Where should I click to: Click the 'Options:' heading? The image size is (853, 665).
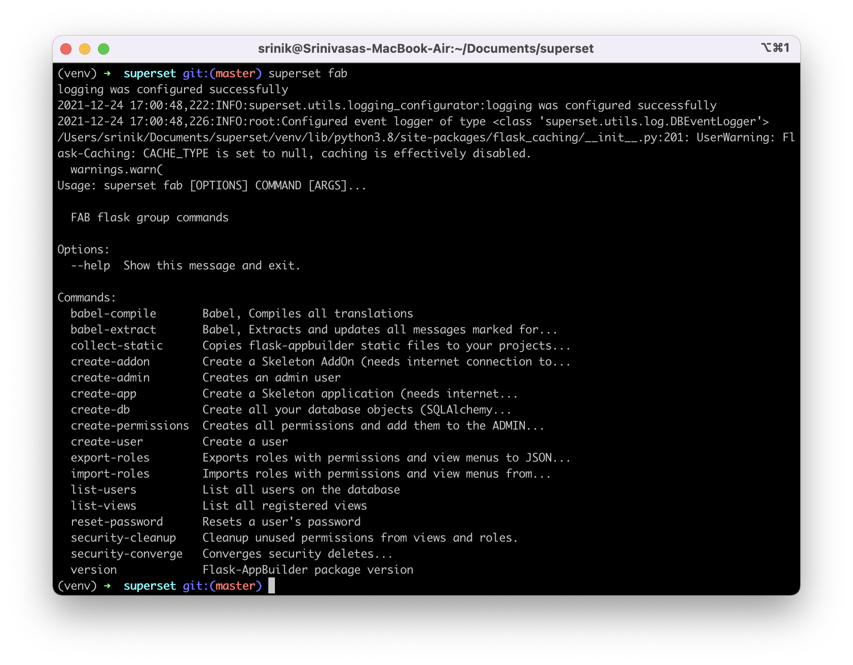pos(83,250)
